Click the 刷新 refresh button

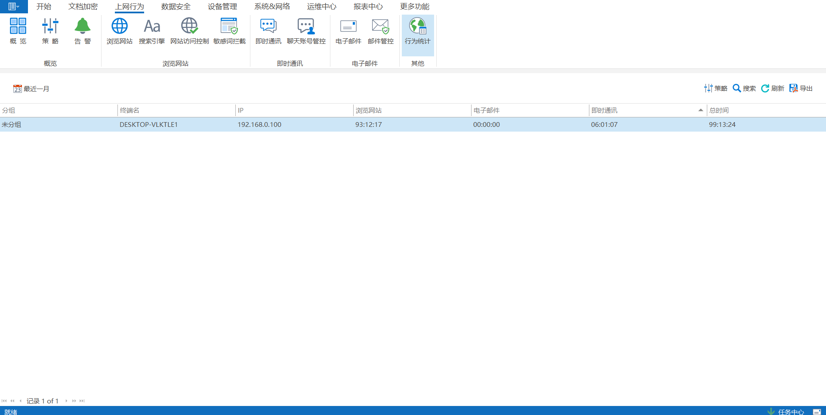pyautogui.click(x=773, y=88)
